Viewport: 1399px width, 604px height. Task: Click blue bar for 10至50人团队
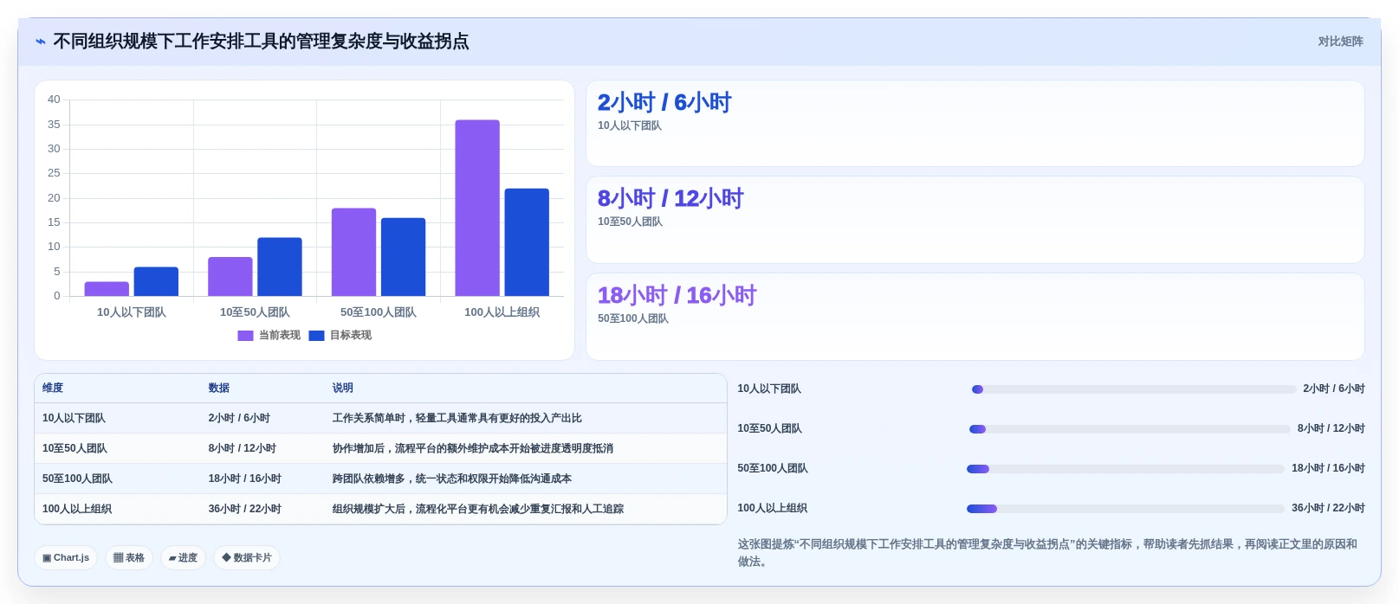(x=280, y=267)
